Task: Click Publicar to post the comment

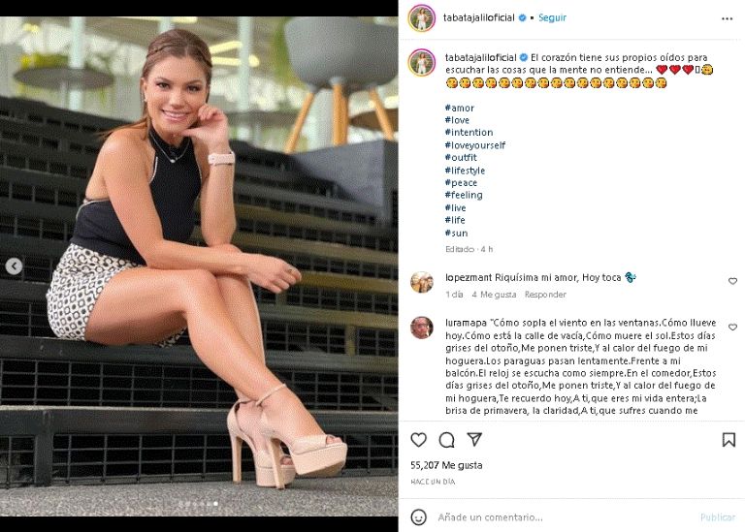Action: coord(718,517)
